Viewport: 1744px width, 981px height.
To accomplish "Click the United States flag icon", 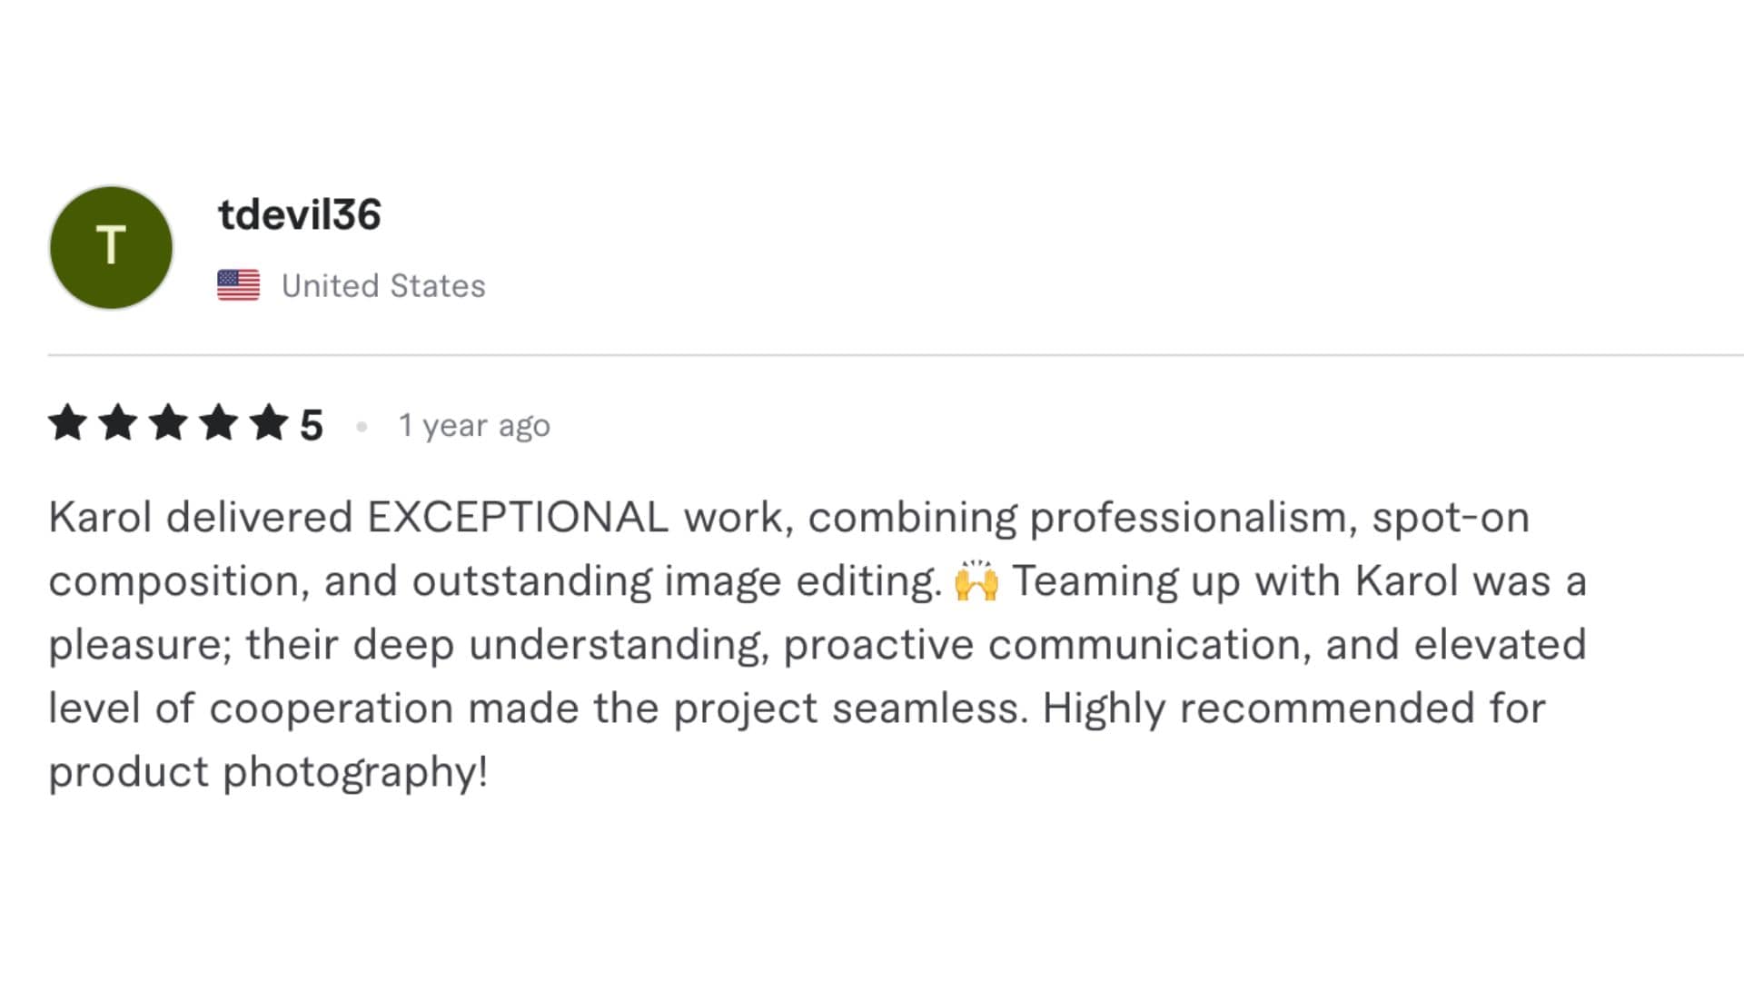I will [238, 285].
